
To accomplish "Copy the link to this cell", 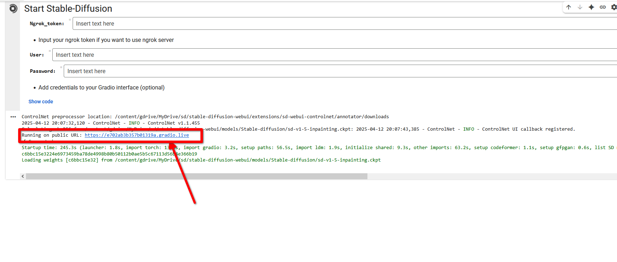I will click(603, 7).
